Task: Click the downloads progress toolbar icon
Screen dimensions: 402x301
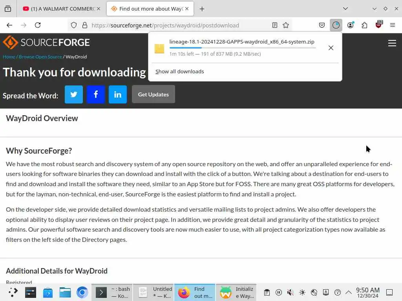Action: tap(336, 25)
